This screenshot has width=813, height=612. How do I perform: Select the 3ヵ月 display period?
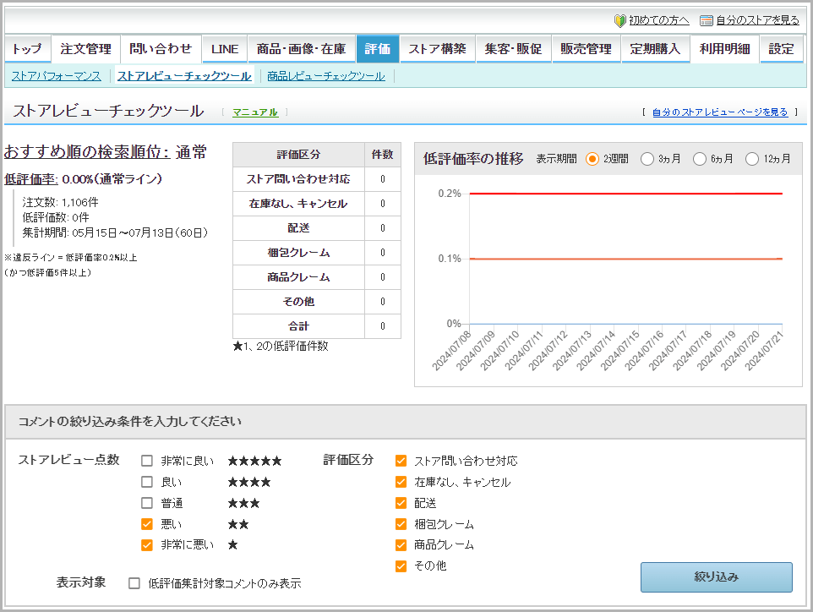coord(647,159)
